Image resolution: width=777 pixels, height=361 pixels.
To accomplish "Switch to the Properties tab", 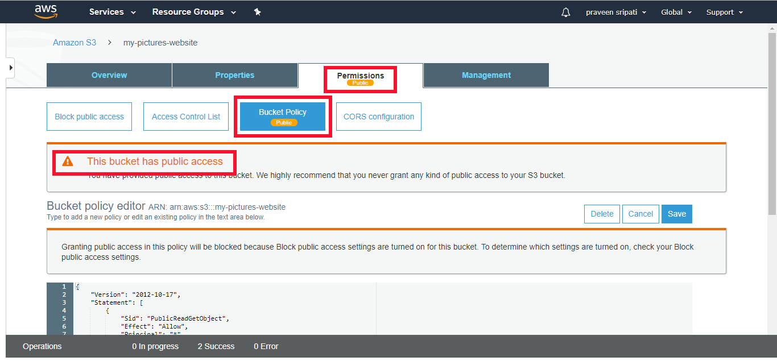I will pos(234,74).
